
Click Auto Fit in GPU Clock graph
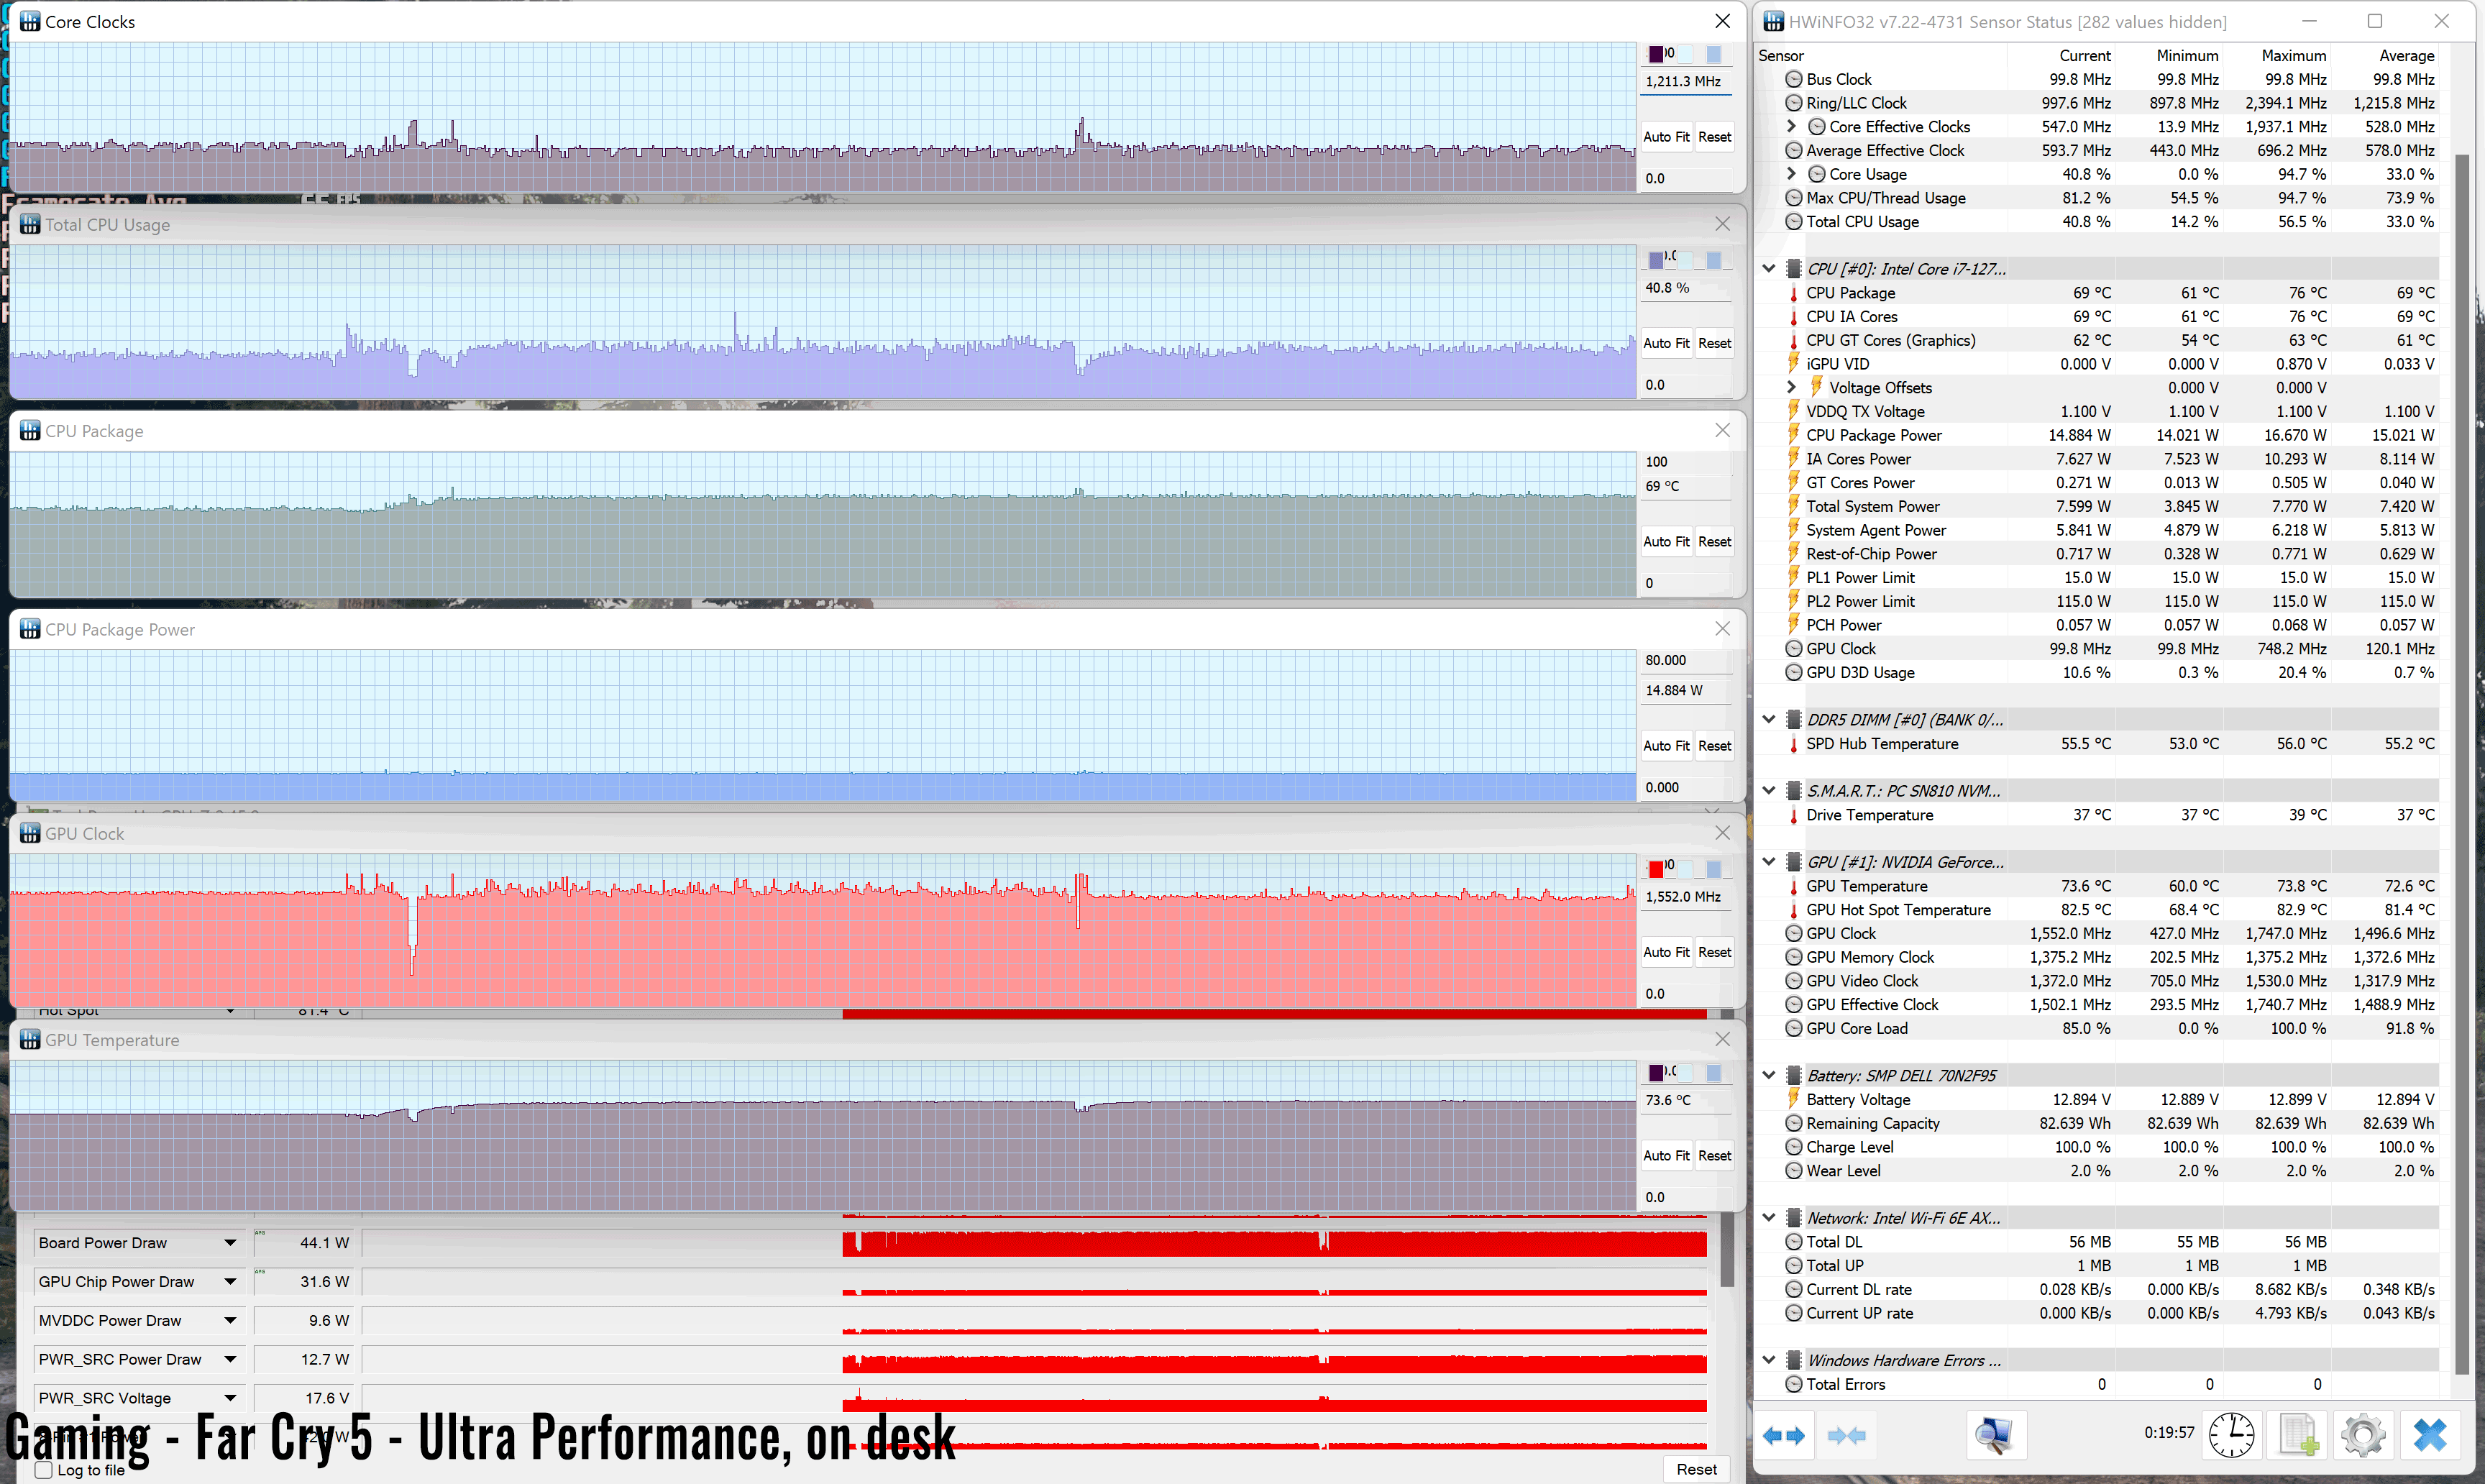1666,952
